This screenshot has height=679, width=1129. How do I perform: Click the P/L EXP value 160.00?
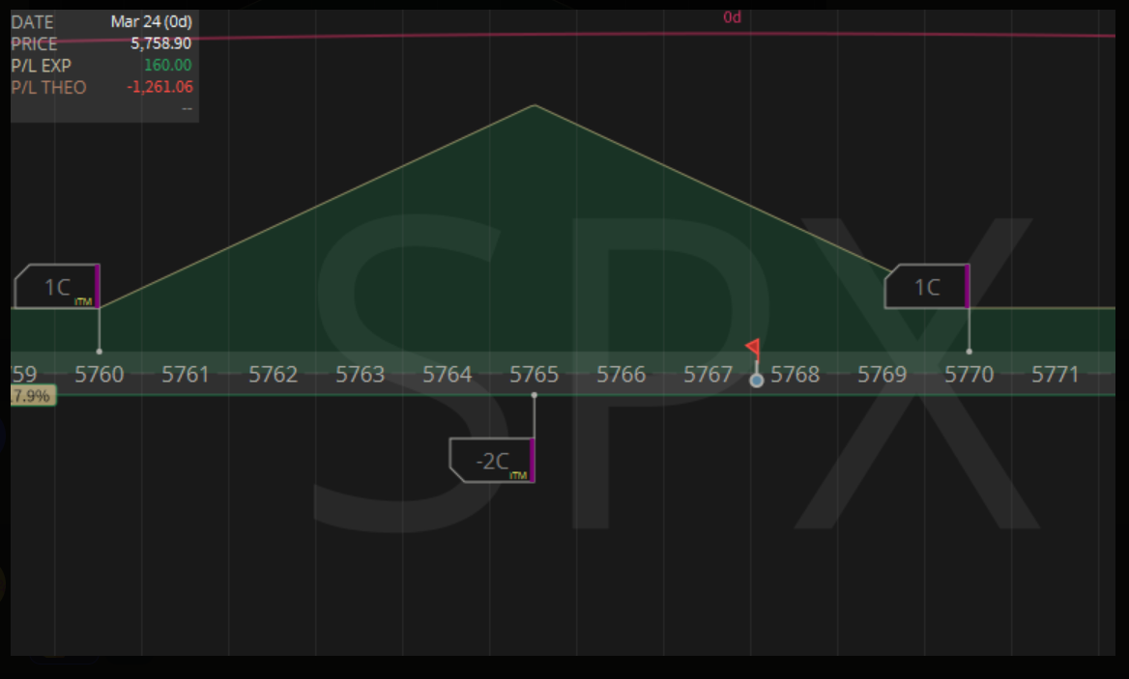tap(168, 66)
